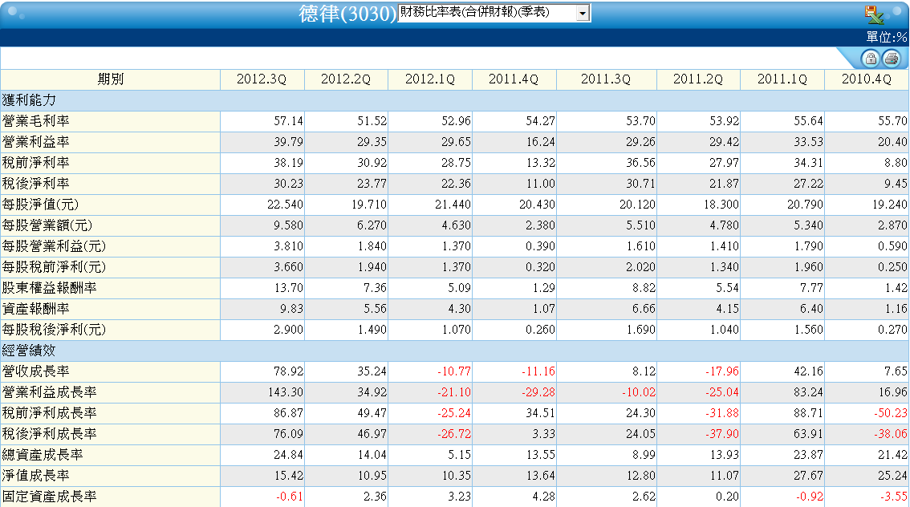Viewport: 910px width, 507px height.
Task: Click the red -10.77 value
Action: [454, 371]
